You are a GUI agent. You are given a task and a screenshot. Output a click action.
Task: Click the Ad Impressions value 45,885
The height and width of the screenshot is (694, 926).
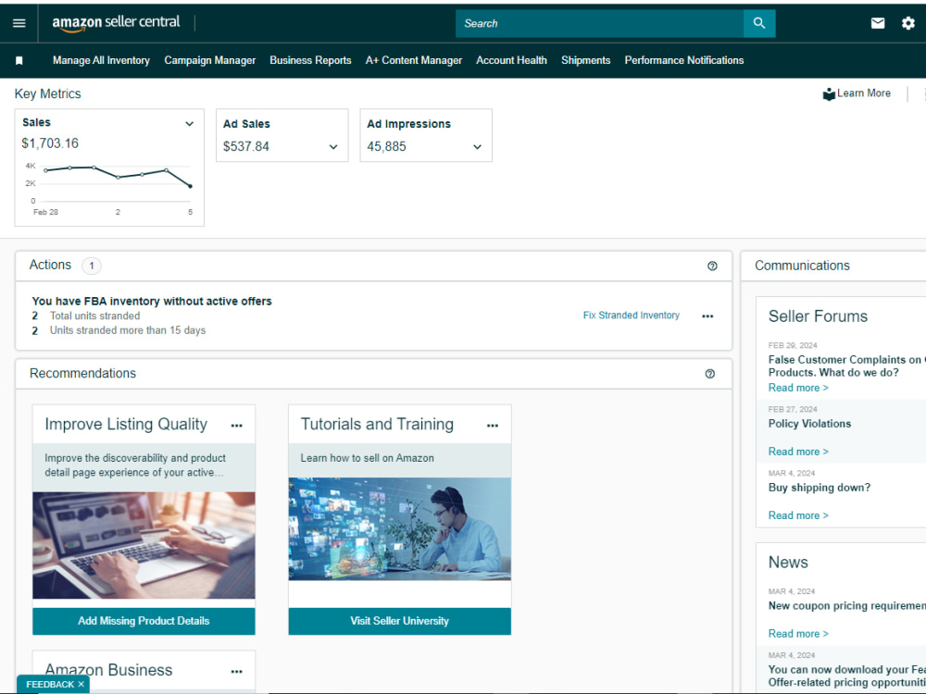387,146
